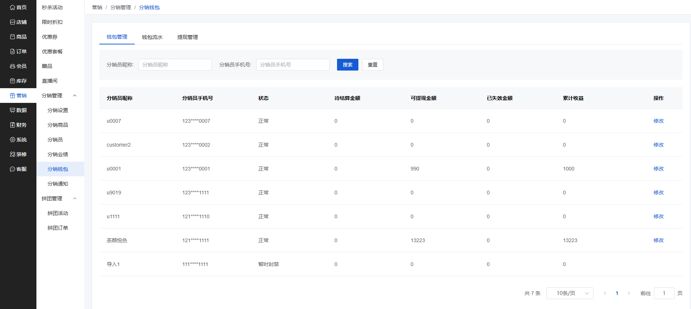Open the 店铺 store icon

(x=13, y=22)
